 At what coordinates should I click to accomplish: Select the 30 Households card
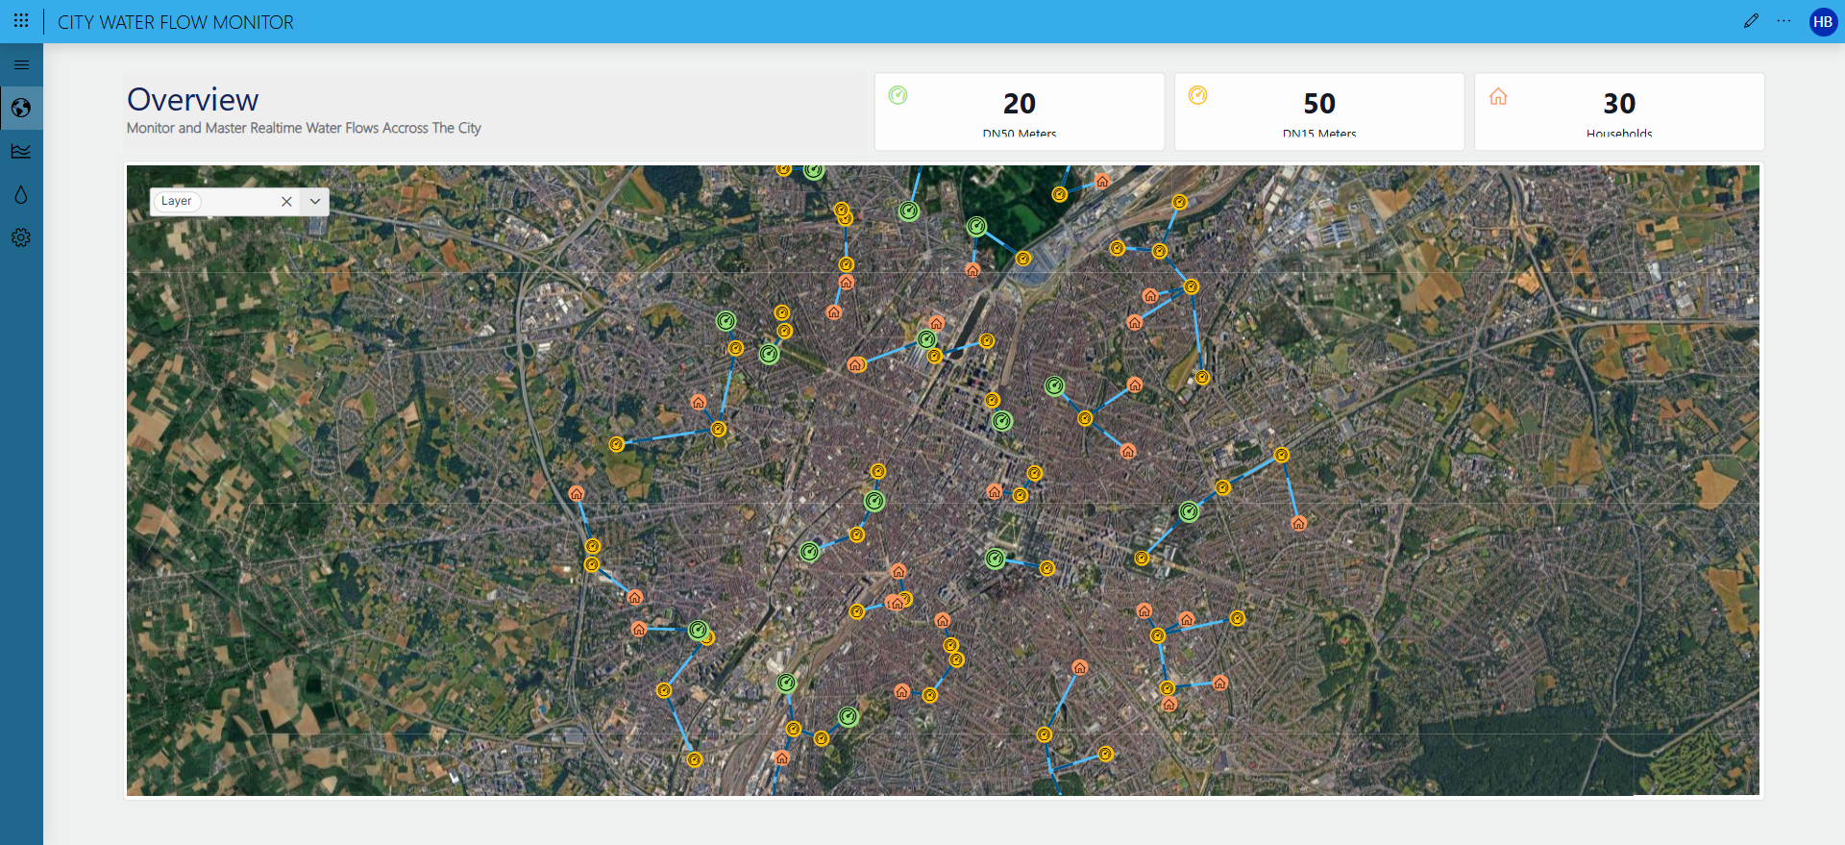click(1618, 112)
